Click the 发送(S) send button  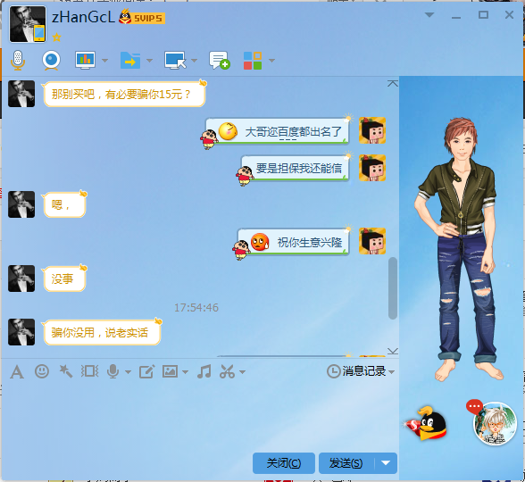(x=346, y=463)
